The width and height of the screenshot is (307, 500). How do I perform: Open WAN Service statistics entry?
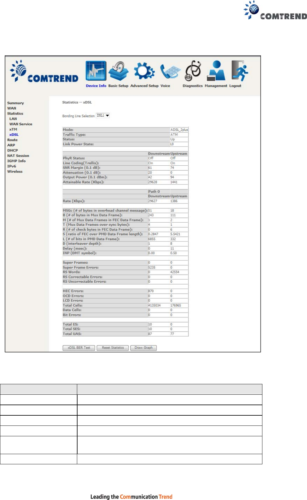pyautogui.click(x=21, y=124)
